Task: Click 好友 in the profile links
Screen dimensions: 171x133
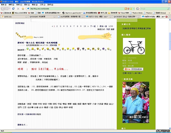Action: point(130,73)
